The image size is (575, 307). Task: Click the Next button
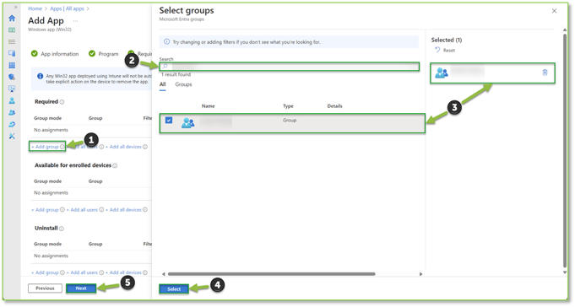coord(81,288)
